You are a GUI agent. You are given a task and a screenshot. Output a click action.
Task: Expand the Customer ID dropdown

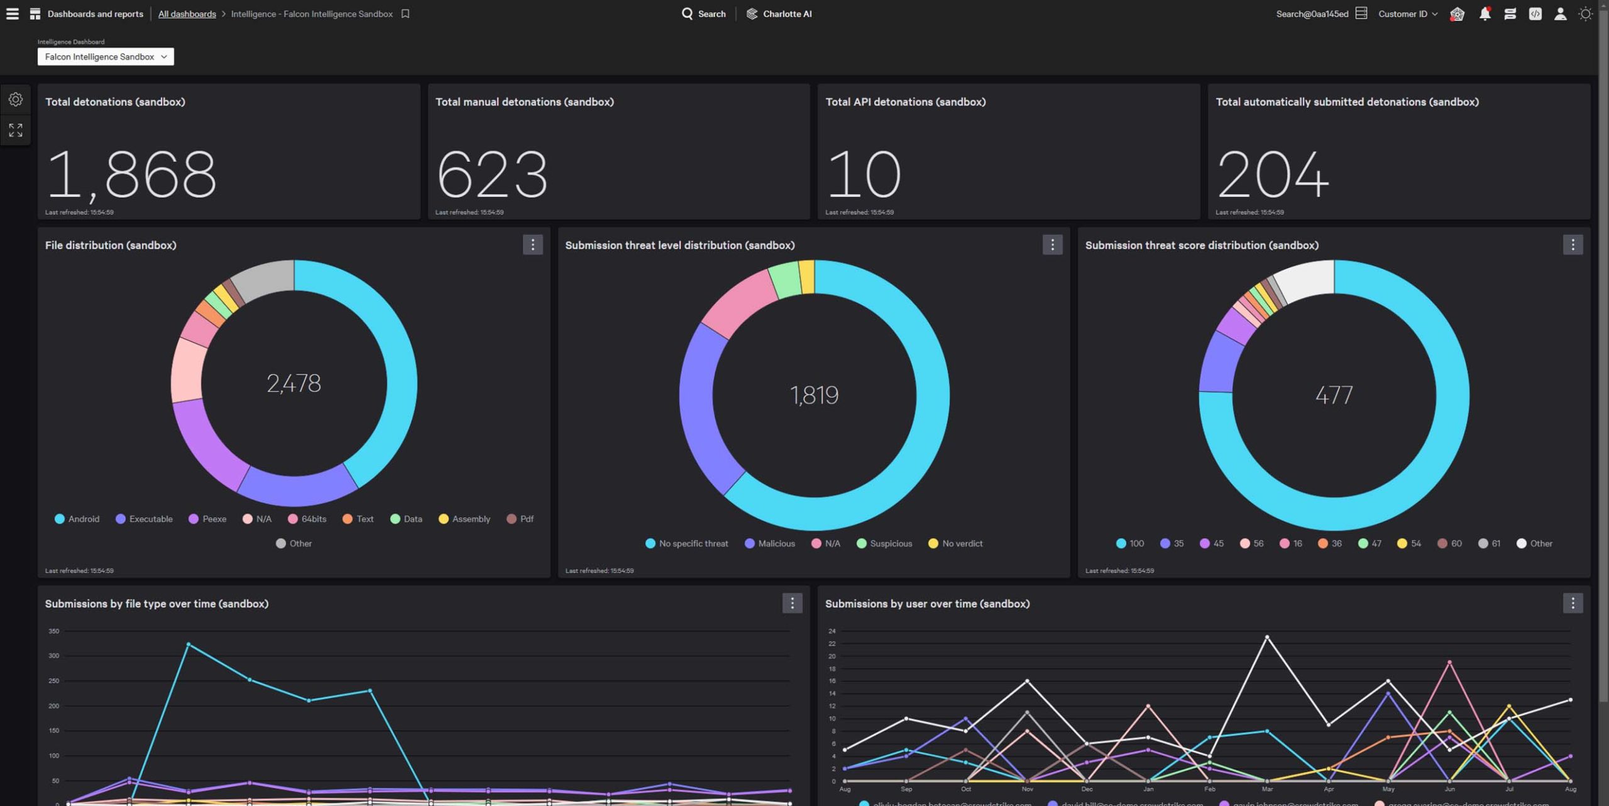[1407, 14]
